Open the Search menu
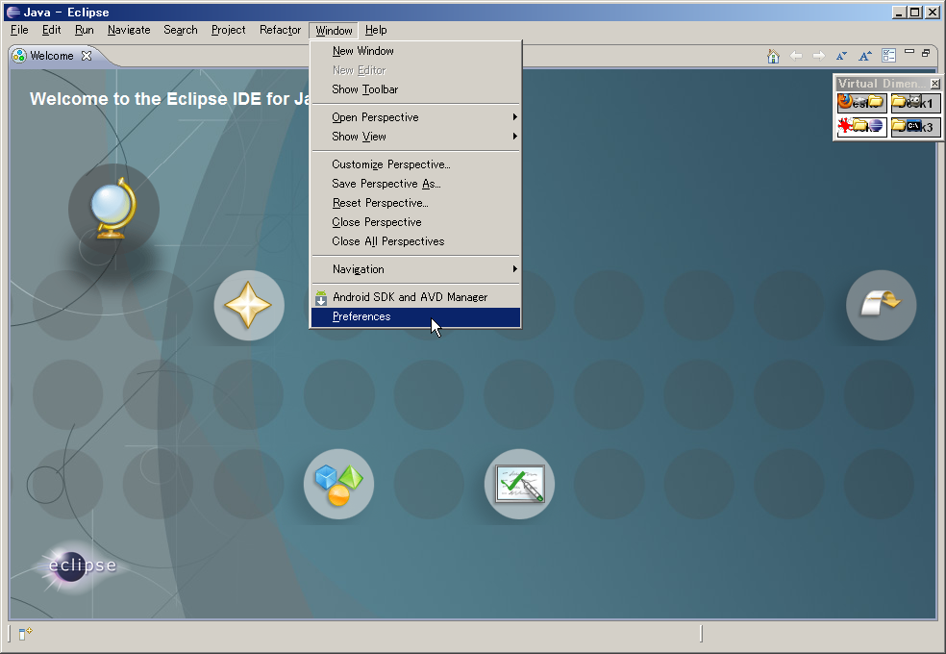Screen dimensions: 946x654 click(x=181, y=30)
